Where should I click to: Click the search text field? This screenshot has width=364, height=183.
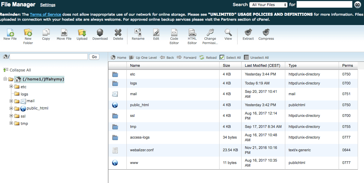pos(324,4)
